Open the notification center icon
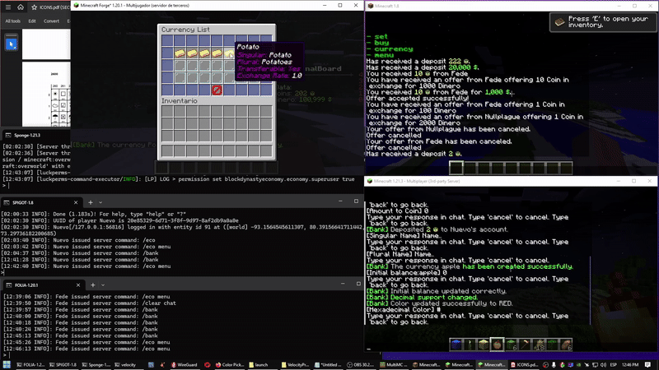This screenshot has height=370, width=659. (x=647, y=364)
